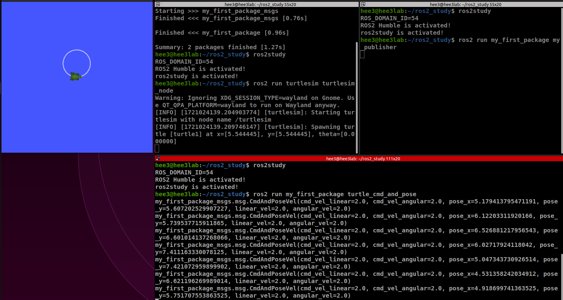The image size is (563, 300).
Task: Open the group menu icon of the red-titled bottom pane
Action: tap(158, 158)
